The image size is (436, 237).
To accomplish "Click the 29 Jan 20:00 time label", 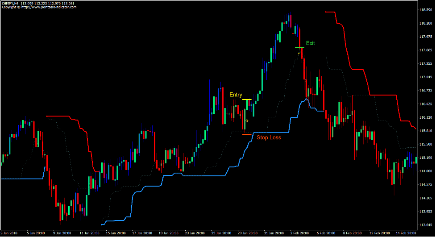I will click(247, 233).
